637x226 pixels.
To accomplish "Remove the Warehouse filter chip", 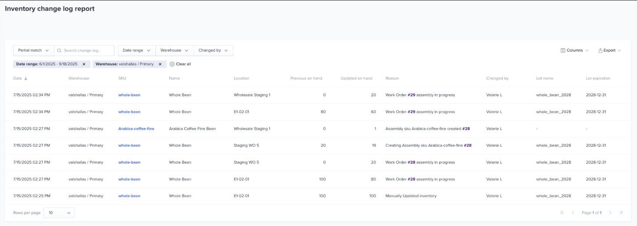I will pos(160,64).
